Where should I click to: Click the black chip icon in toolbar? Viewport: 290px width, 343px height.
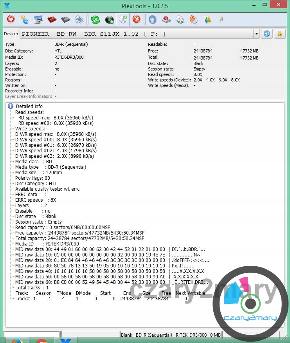(x=66, y=19)
